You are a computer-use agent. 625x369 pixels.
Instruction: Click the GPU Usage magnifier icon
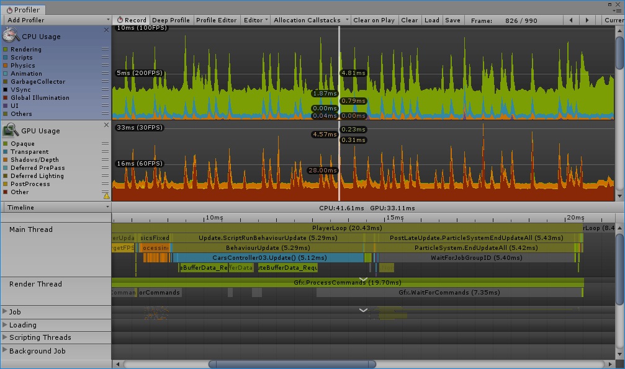coord(11,130)
